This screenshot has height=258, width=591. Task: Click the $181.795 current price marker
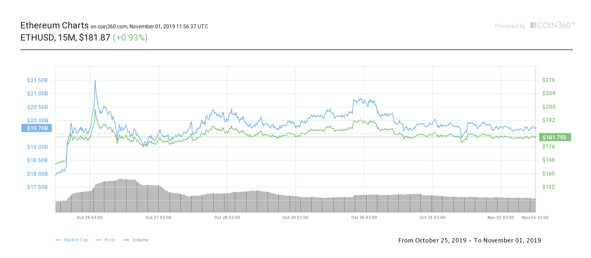point(555,137)
